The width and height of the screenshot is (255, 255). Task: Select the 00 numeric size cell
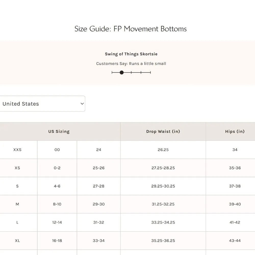[57, 150]
